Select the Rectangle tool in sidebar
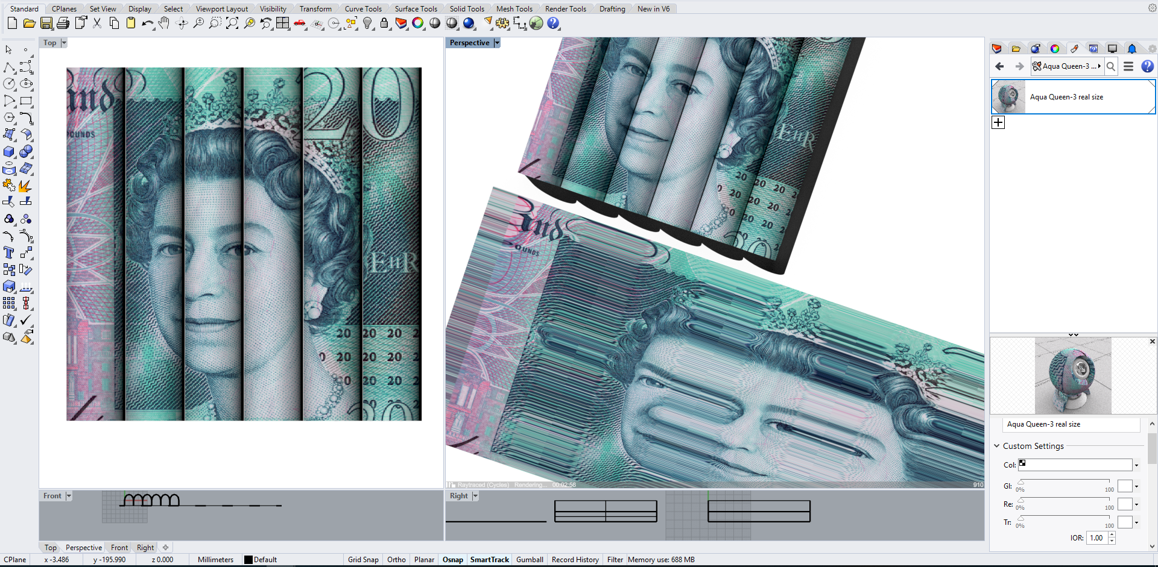This screenshot has height=567, width=1158. [x=26, y=101]
